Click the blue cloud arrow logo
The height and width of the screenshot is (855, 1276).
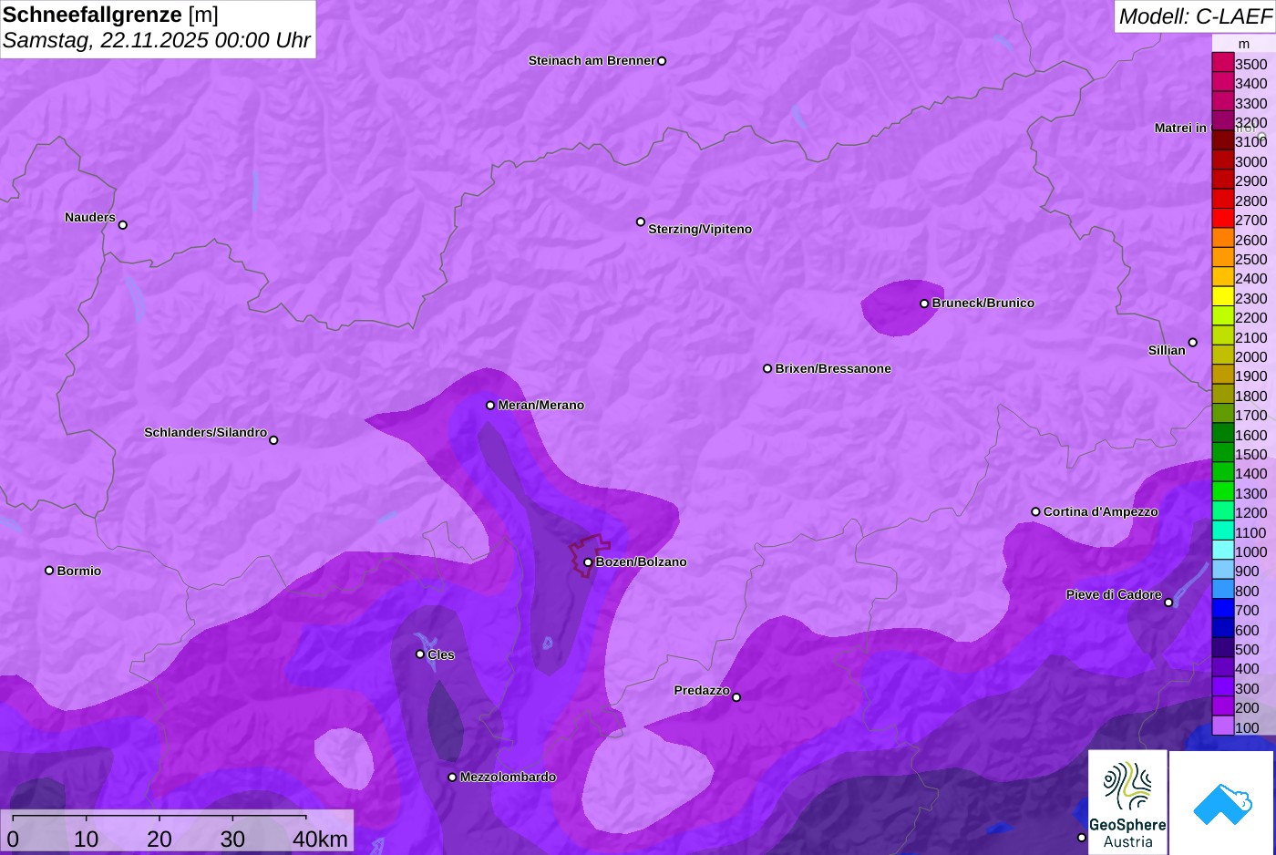click(1222, 803)
